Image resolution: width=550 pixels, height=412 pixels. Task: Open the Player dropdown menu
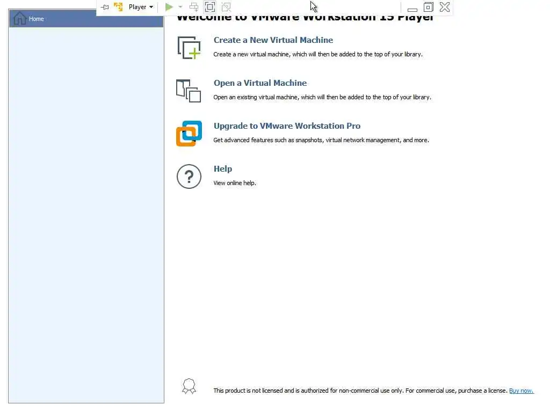141,7
